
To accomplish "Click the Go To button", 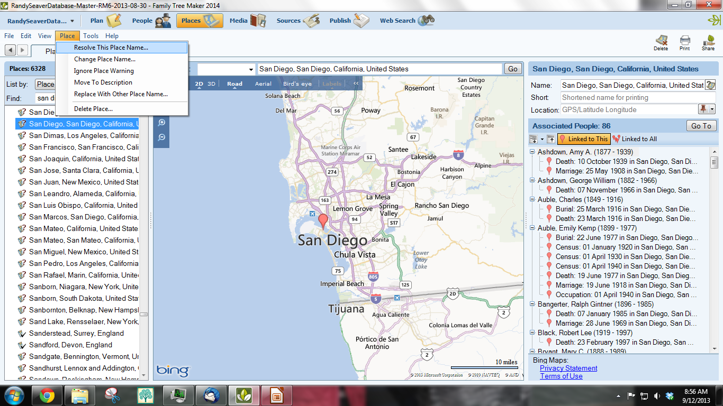I will point(701,126).
